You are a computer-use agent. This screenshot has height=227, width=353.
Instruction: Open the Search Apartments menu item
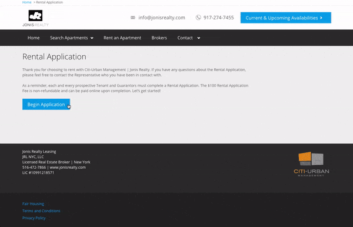tap(69, 38)
